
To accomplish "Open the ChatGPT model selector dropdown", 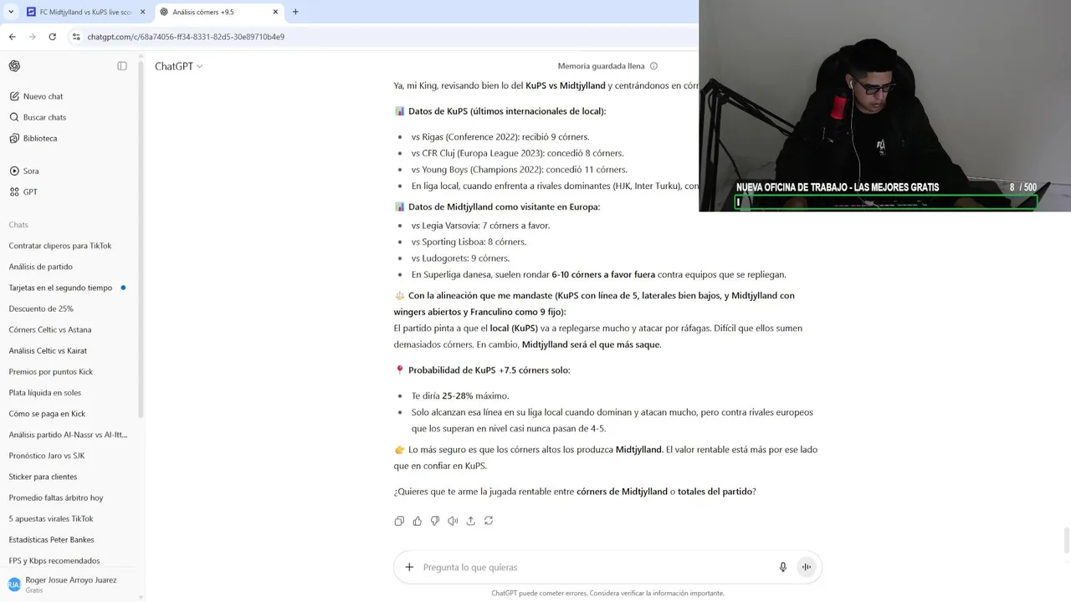I will pos(178,66).
